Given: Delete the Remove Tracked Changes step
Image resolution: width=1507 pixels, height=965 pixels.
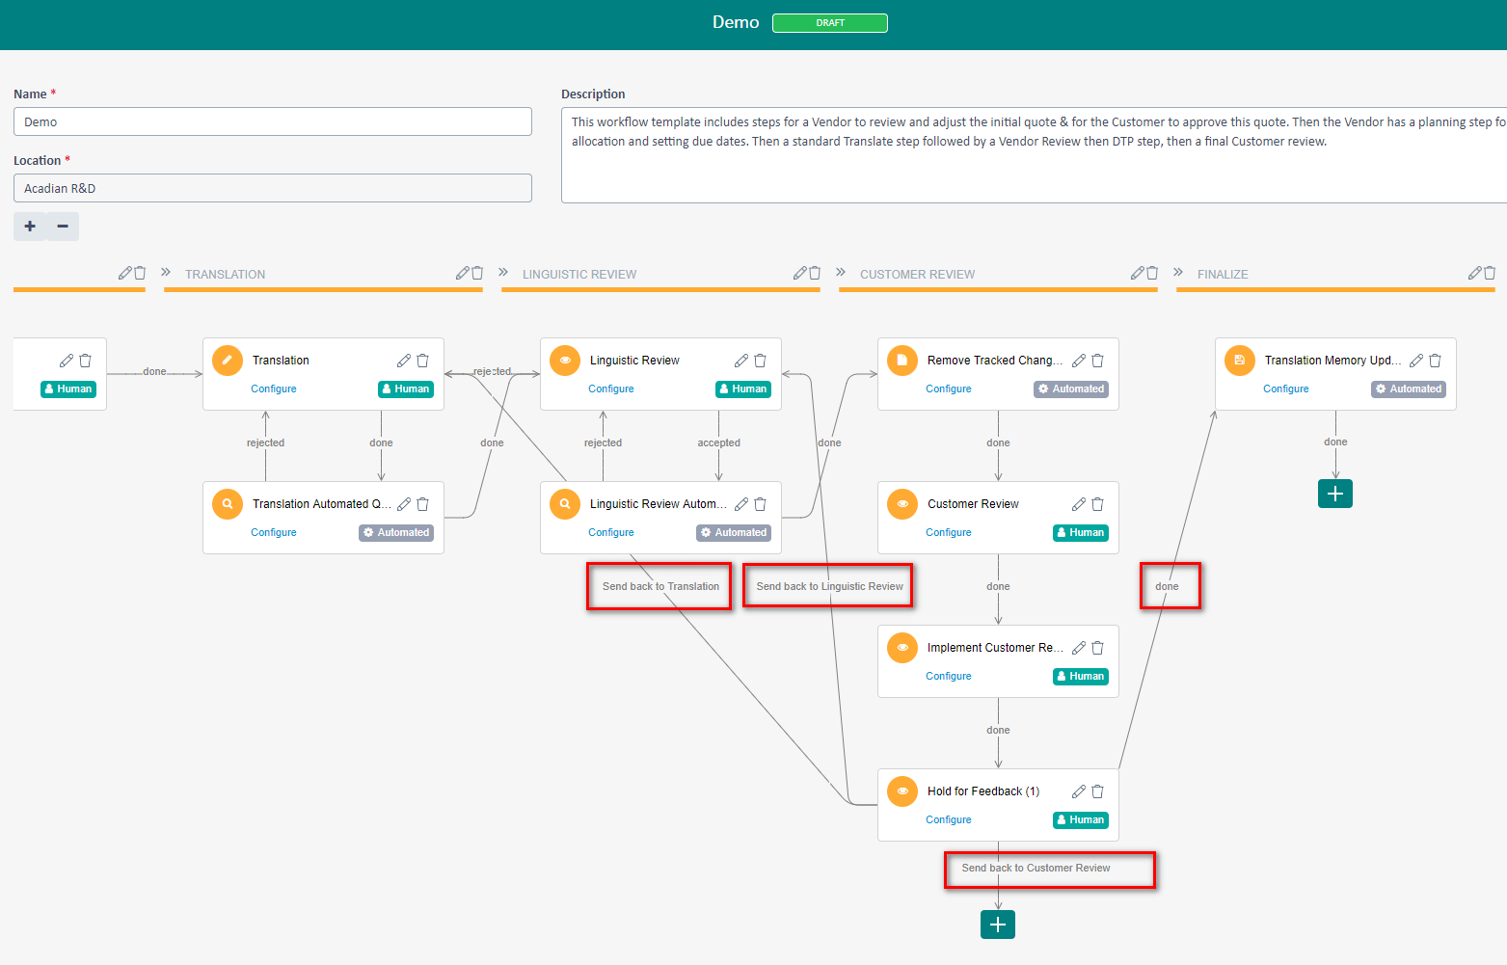Looking at the screenshot, I should 1097,361.
